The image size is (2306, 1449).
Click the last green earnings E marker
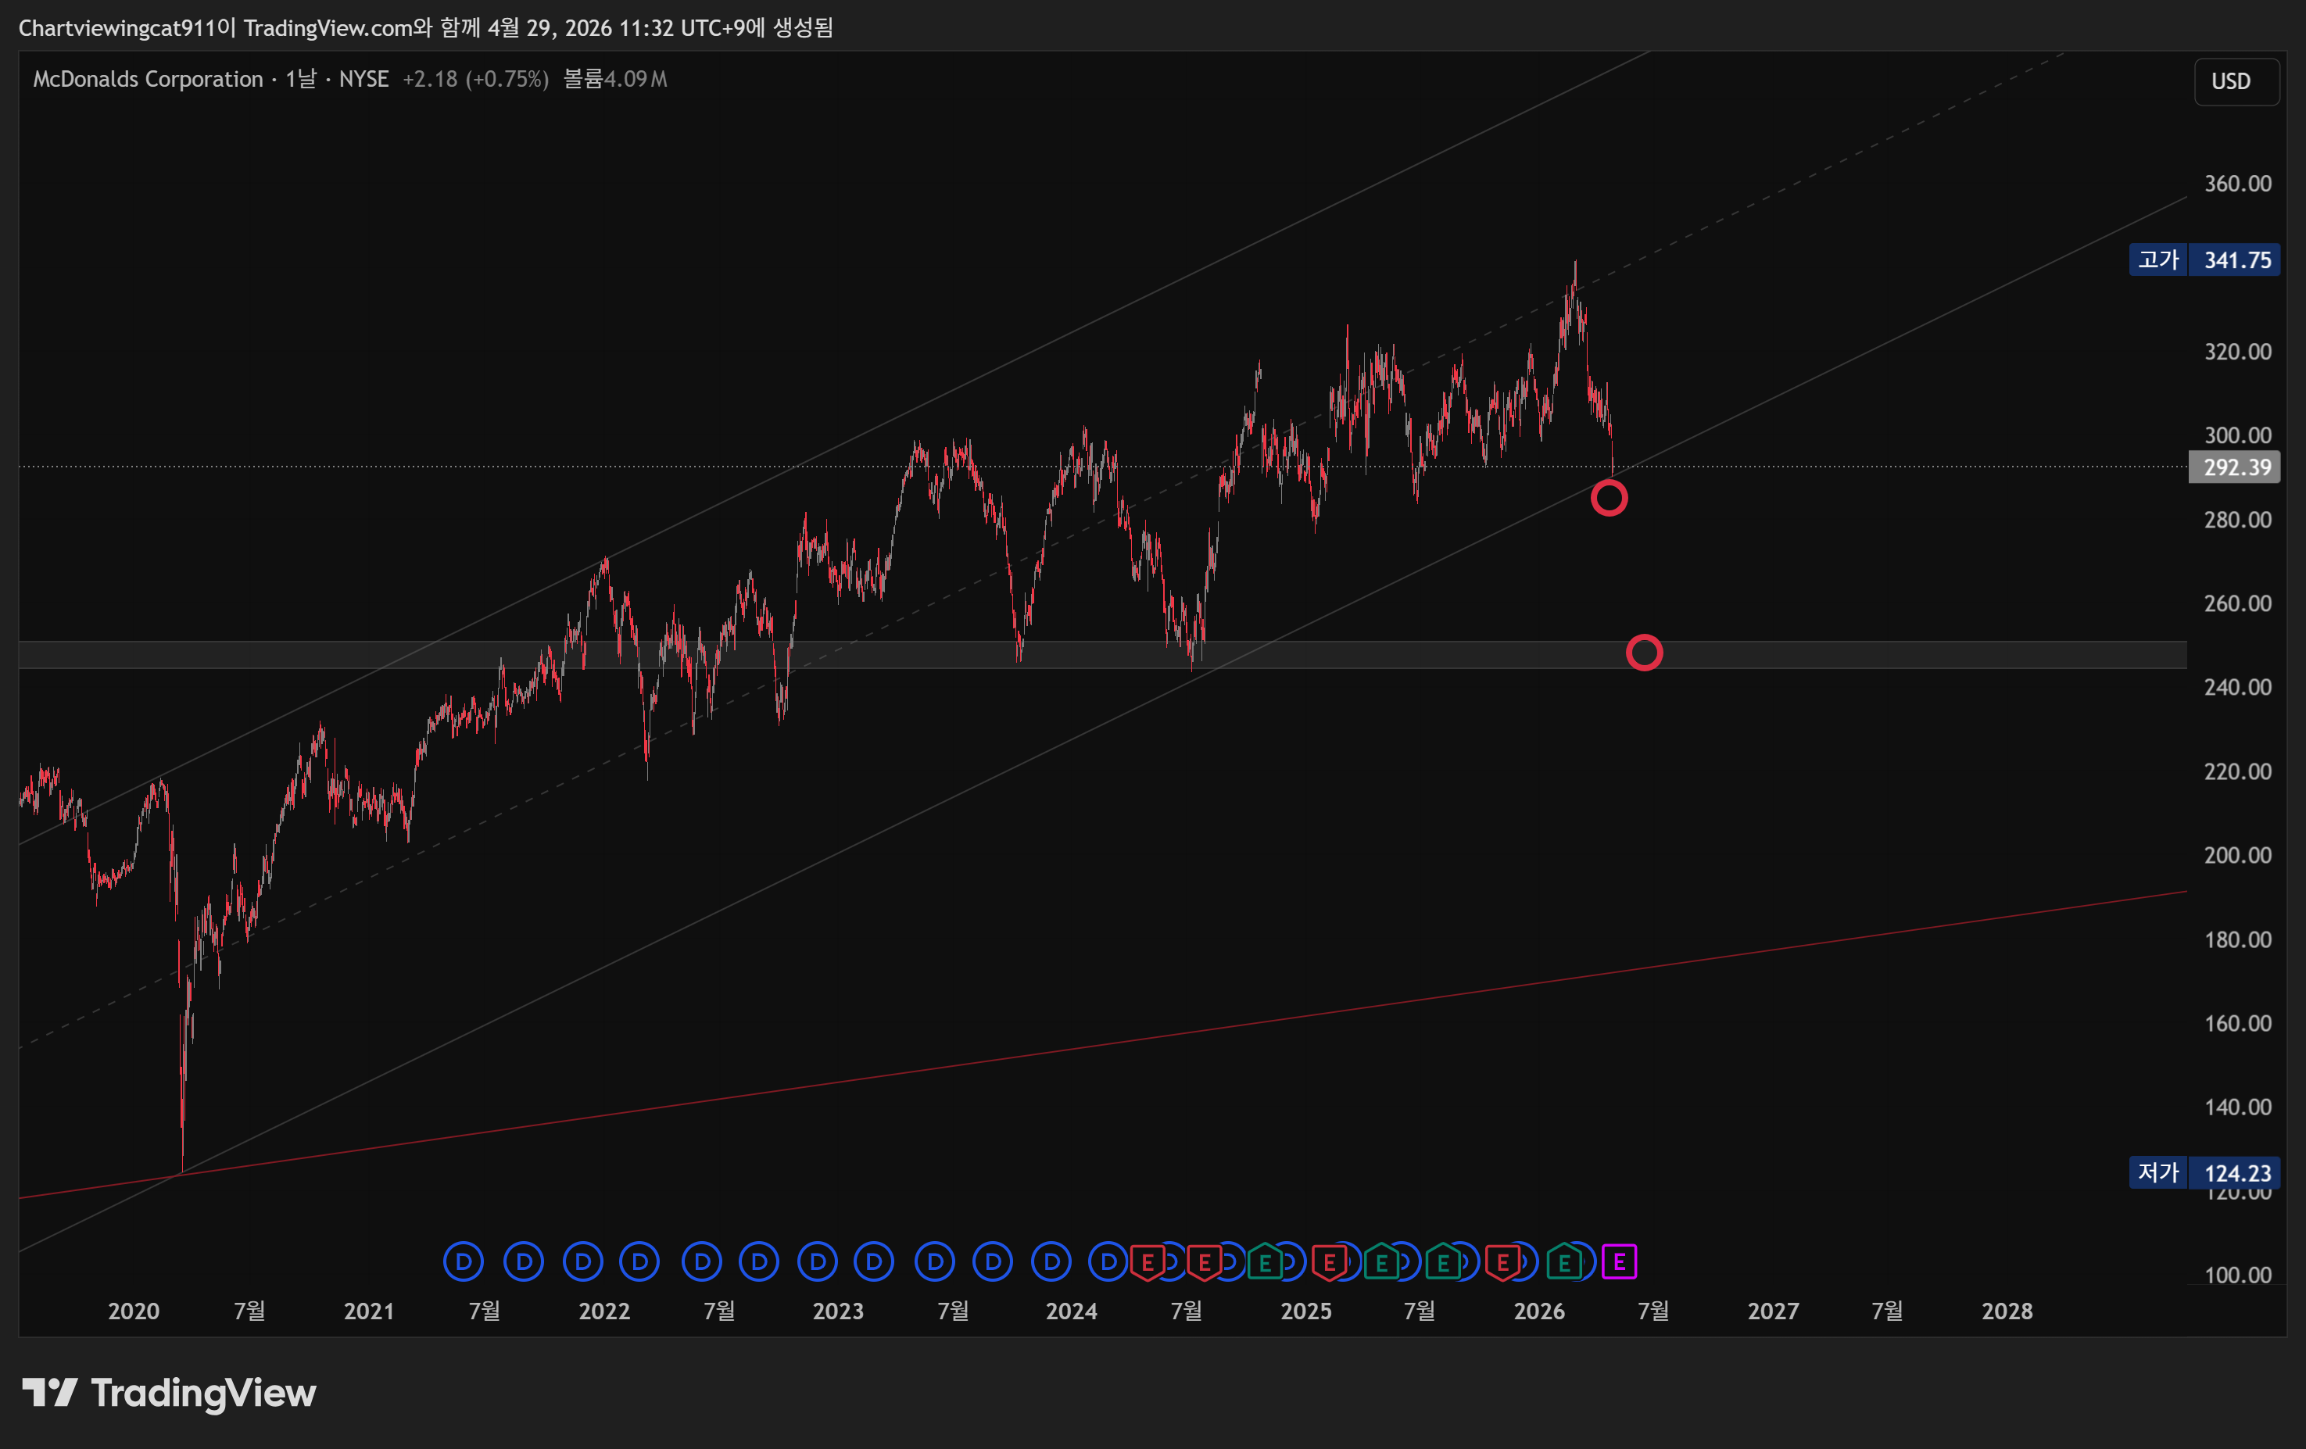click(x=1564, y=1261)
